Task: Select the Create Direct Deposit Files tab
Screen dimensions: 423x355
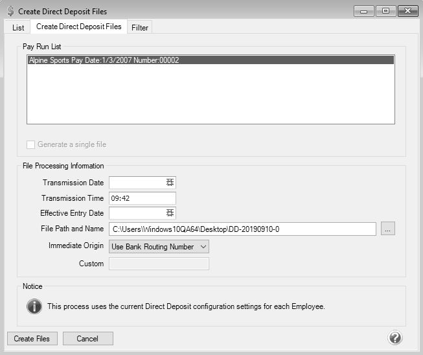Action: pos(78,27)
